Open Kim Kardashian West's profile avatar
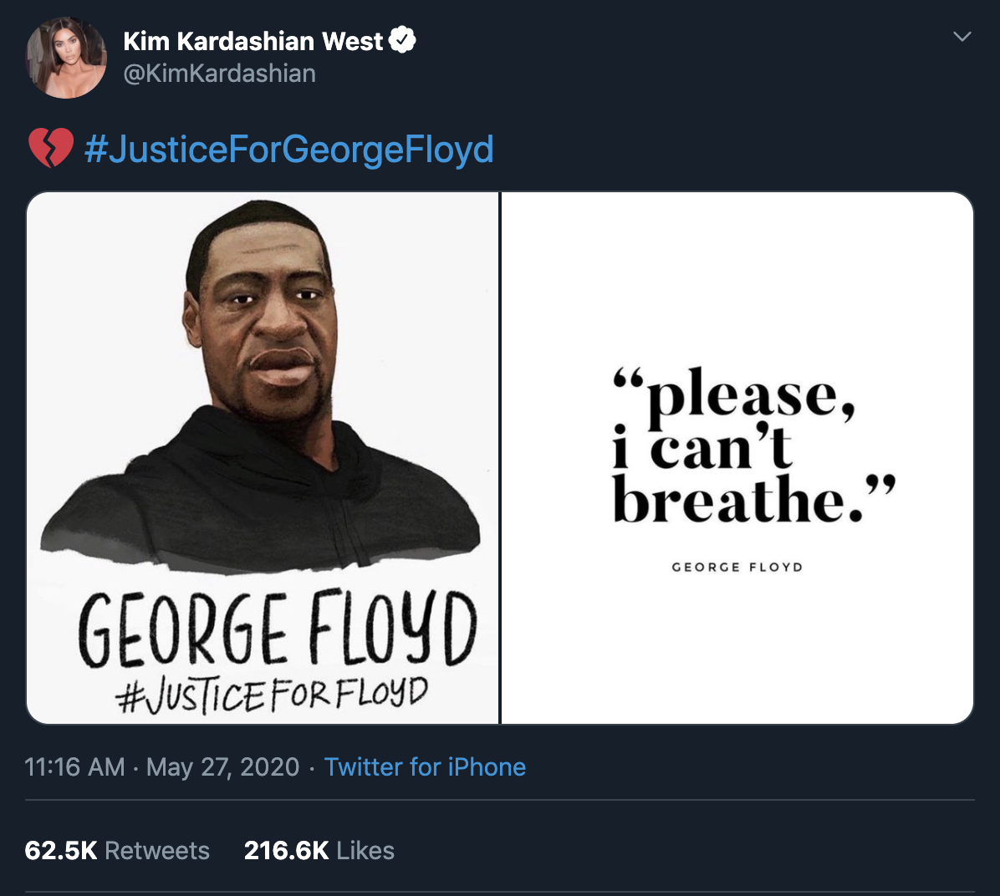 click(67, 58)
